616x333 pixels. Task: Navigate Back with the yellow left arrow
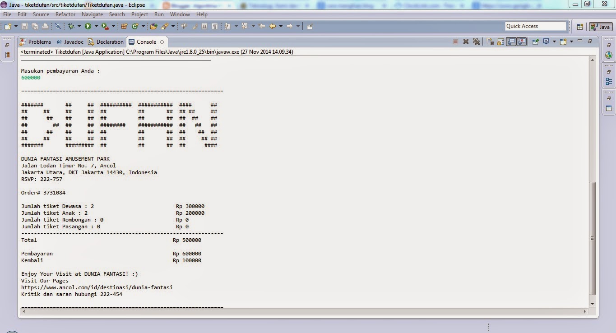(273, 26)
